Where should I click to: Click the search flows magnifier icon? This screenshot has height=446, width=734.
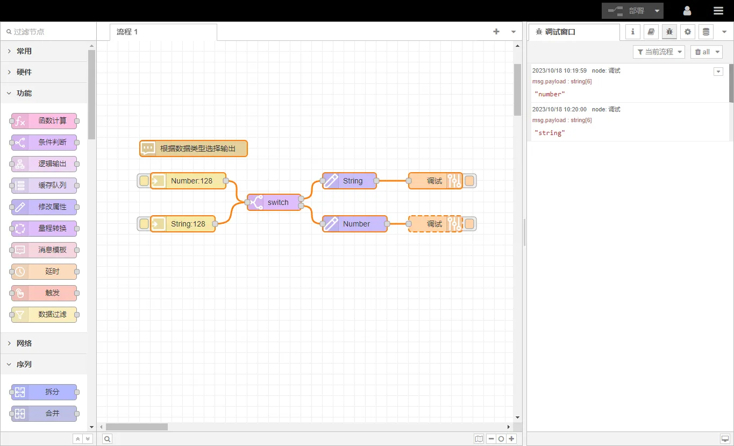click(108, 439)
